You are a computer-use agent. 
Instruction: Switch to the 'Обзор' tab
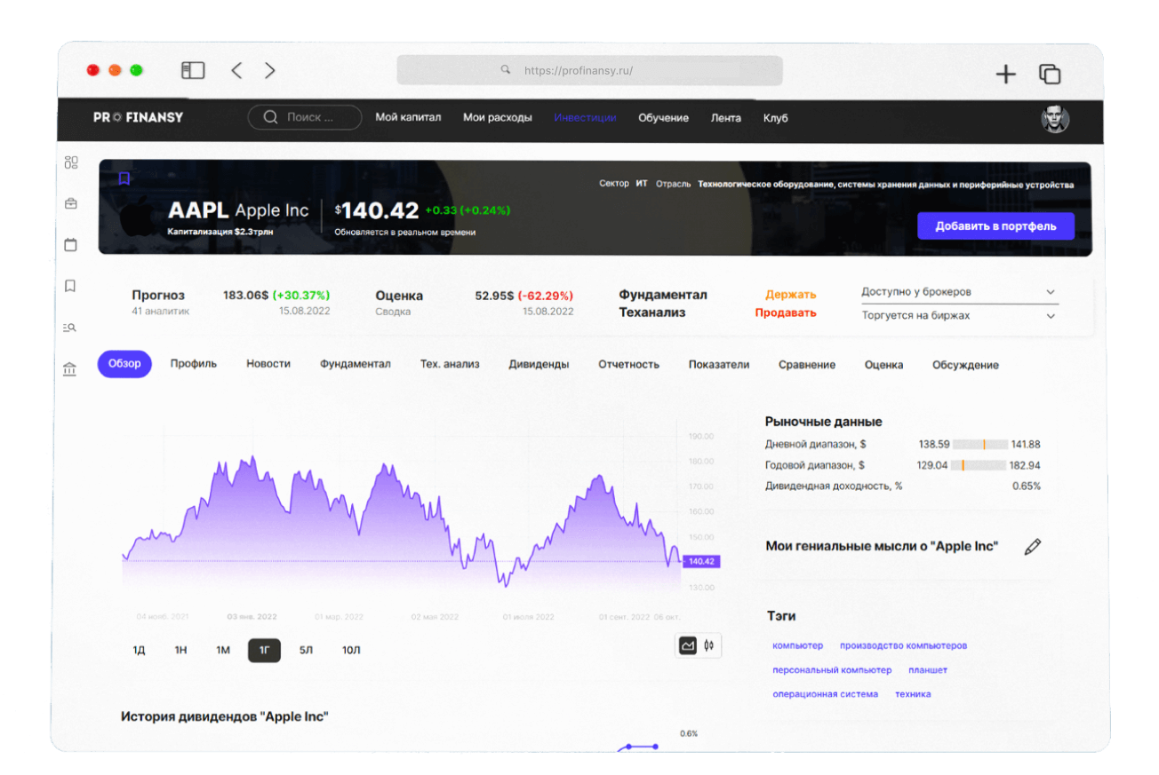[x=124, y=364]
